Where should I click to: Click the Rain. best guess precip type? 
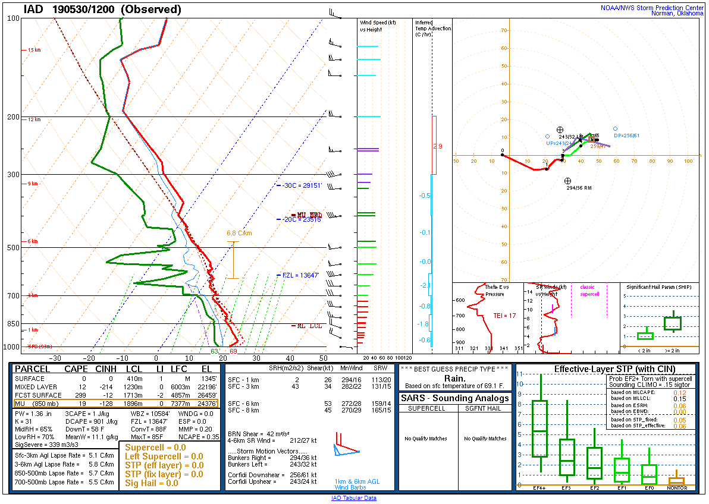(455, 379)
